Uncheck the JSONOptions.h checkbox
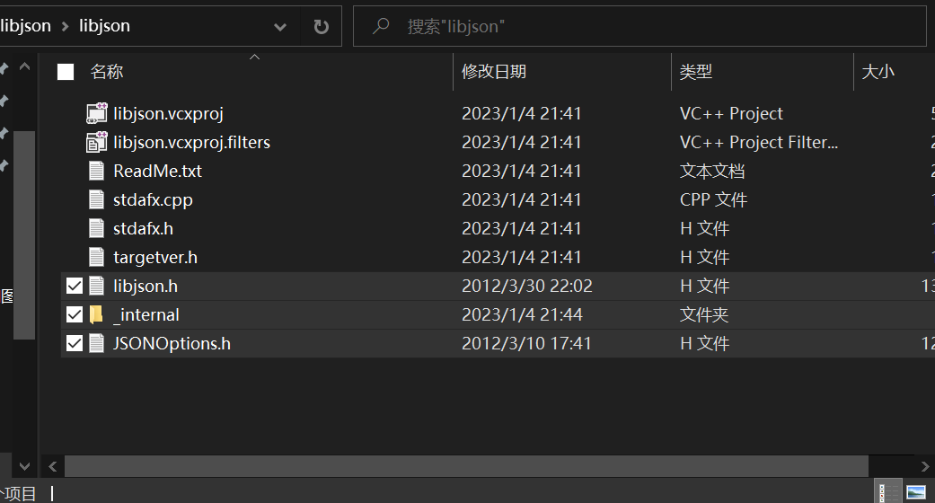The height and width of the screenshot is (503, 935). [x=75, y=344]
